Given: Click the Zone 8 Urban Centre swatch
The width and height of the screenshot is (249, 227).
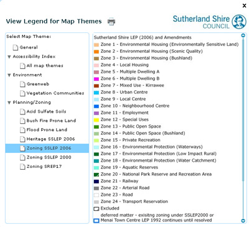Looking at the screenshot, I should point(96,93).
